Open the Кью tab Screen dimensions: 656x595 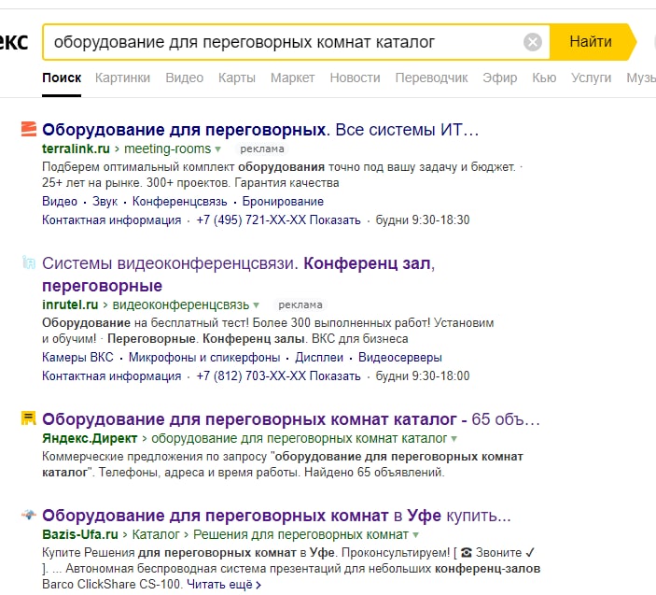click(x=544, y=78)
